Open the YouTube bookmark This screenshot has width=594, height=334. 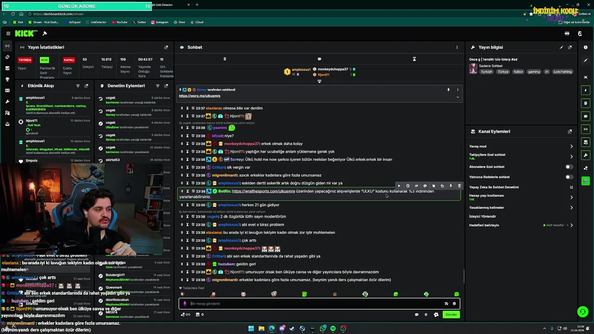click(x=119, y=22)
